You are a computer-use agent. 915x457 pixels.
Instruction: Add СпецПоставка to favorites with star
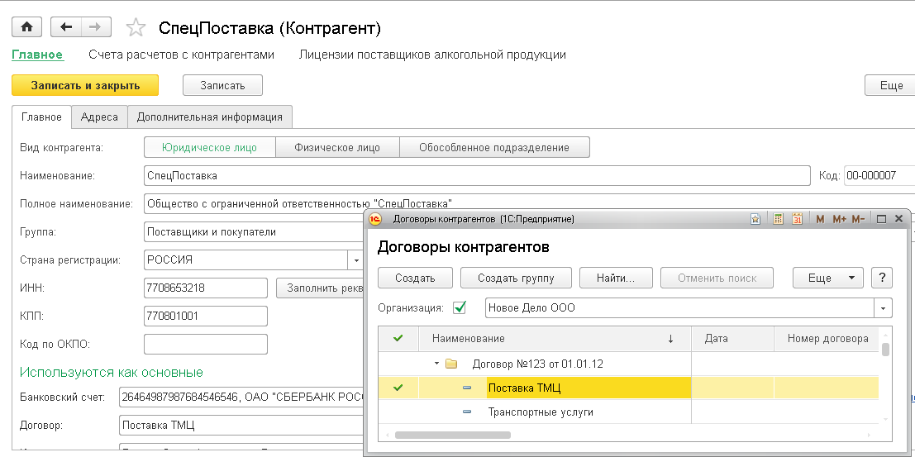tap(136, 28)
